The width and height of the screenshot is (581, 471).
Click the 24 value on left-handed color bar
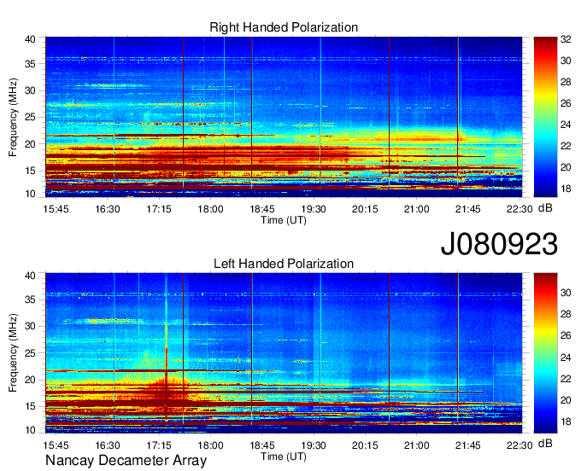coord(566,358)
